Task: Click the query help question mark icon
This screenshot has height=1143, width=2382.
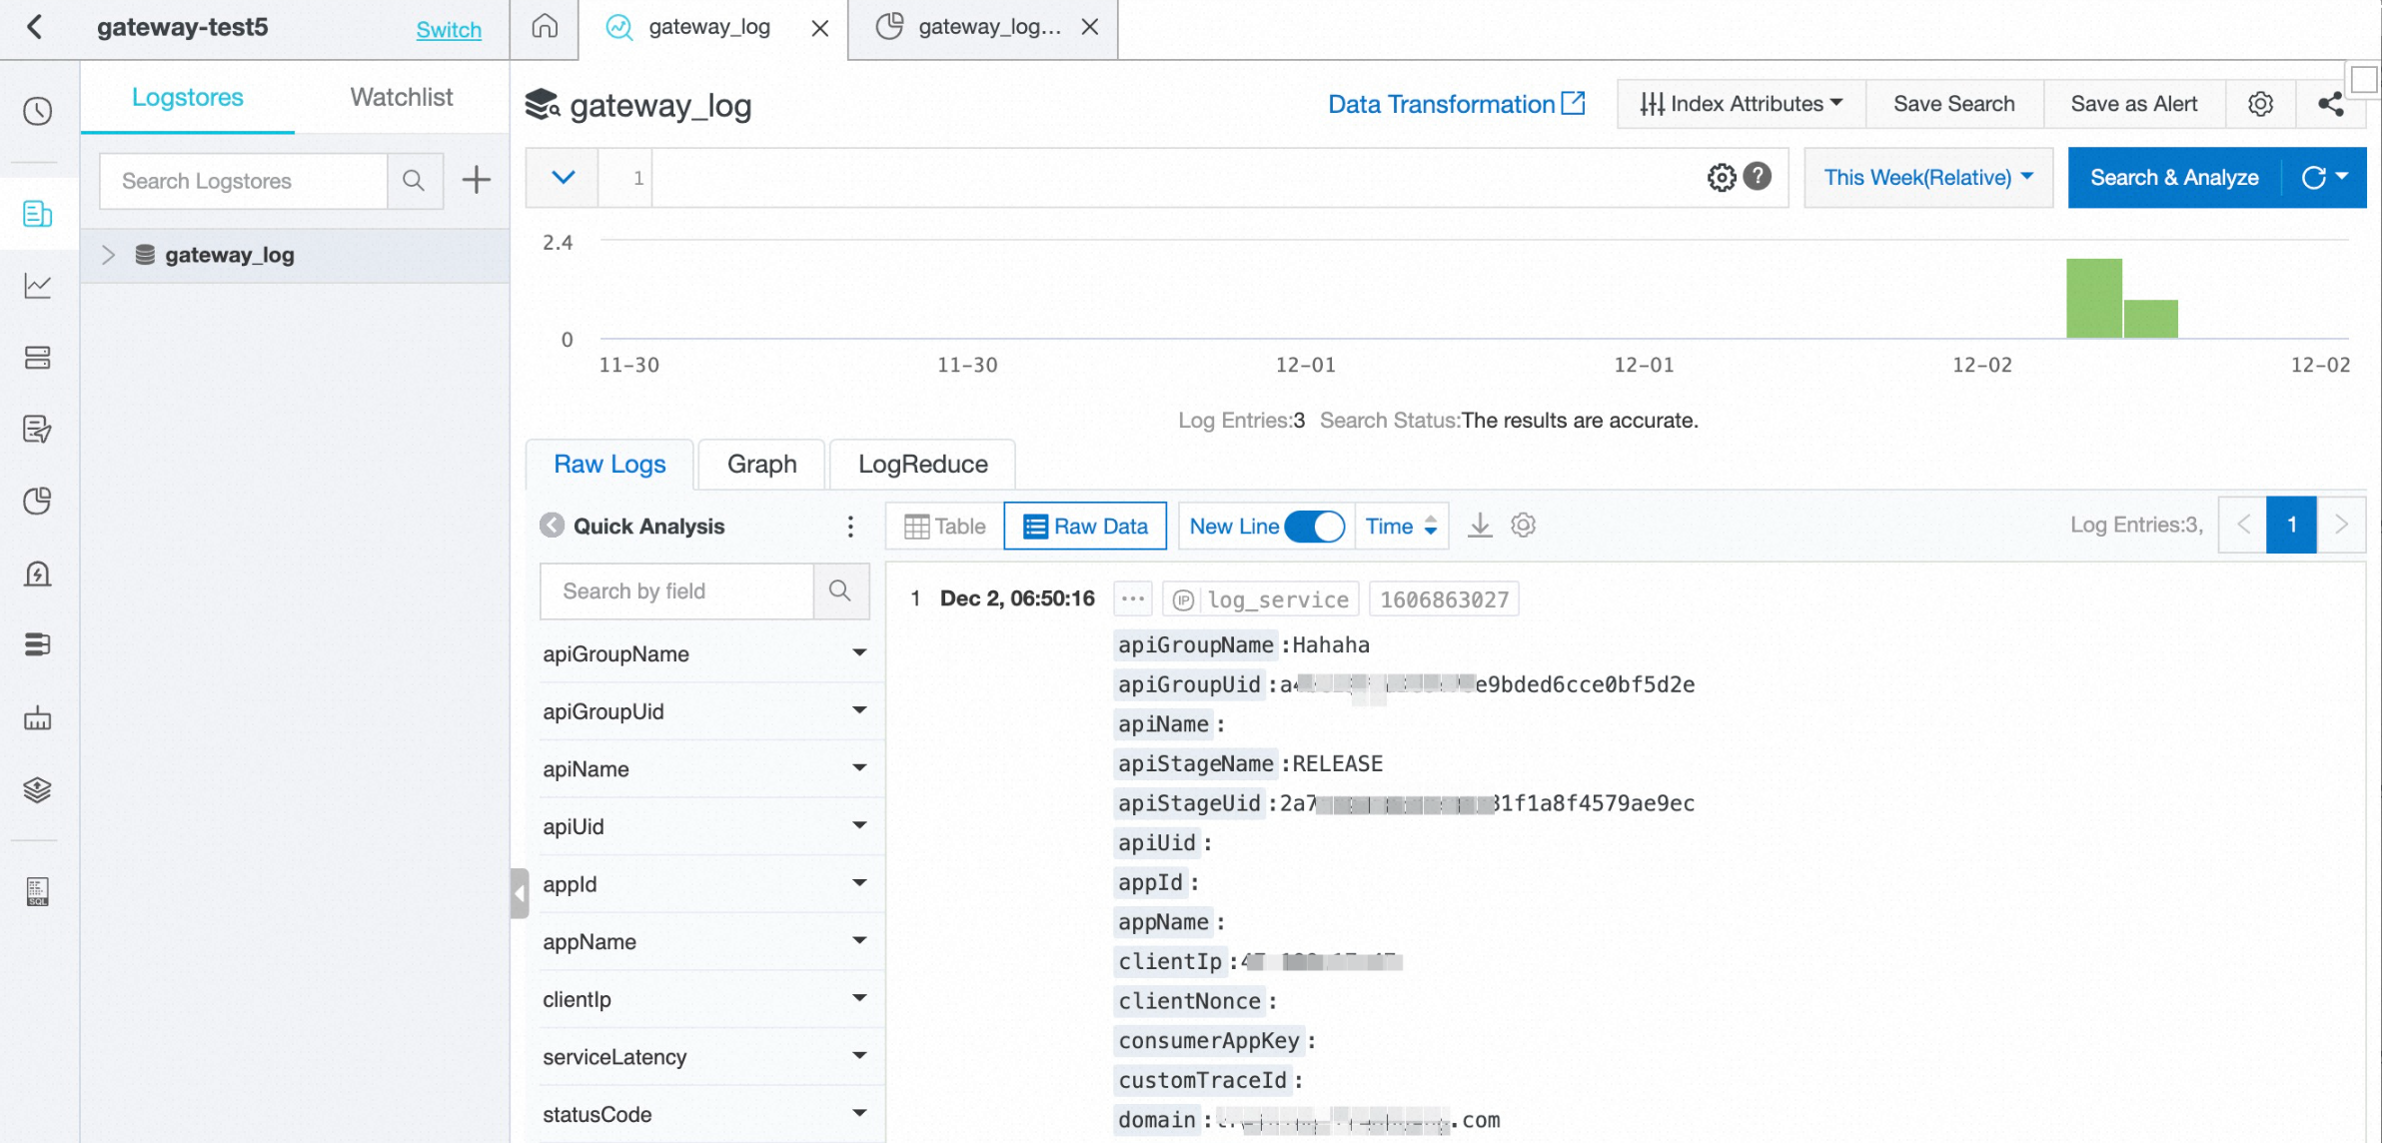Action: (x=1758, y=177)
